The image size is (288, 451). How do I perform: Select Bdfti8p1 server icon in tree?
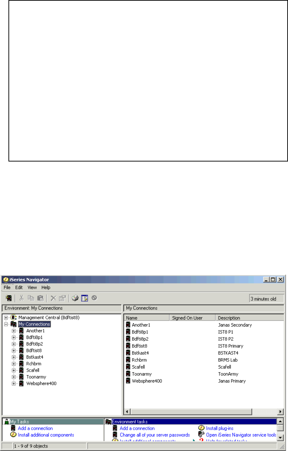pyautogui.click(x=21, y=337)
